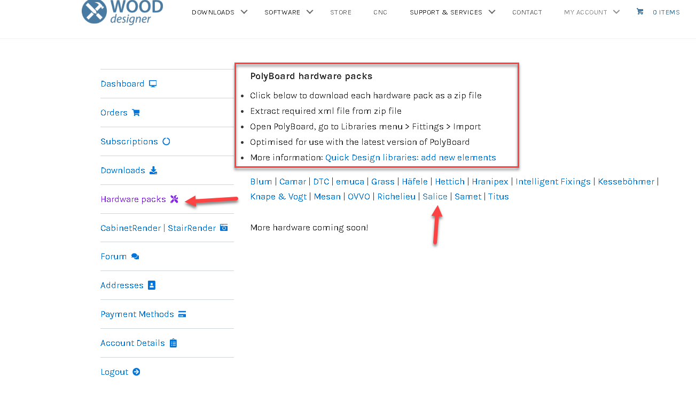The width and height of the screenshot is (696, 410).
Task: Open the Downloads sidebar link
Action: click(x=123, y=171)
